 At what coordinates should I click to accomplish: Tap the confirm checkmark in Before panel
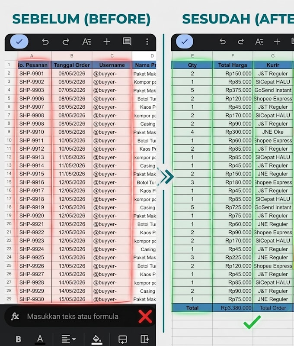click(19, 42)
